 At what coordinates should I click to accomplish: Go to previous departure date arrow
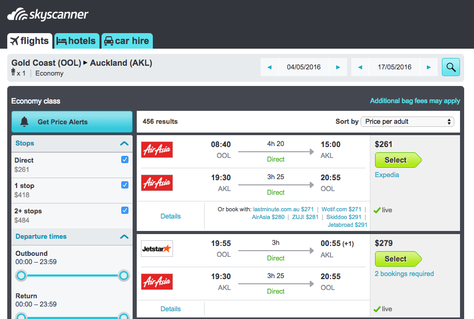269,67
